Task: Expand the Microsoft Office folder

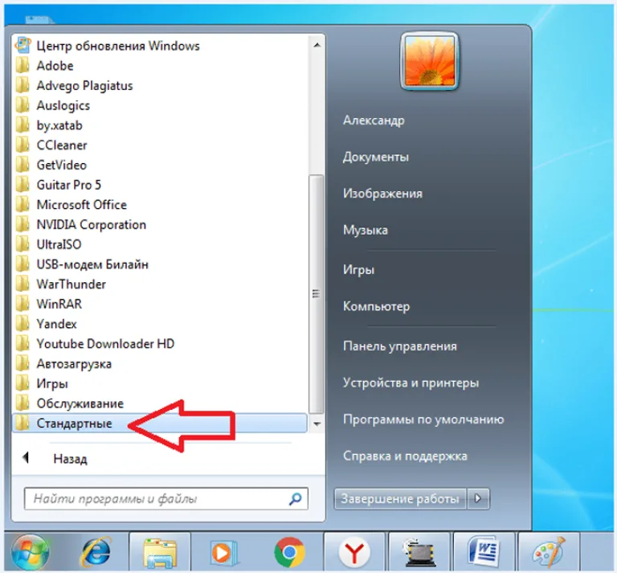Action: point(81,205)
